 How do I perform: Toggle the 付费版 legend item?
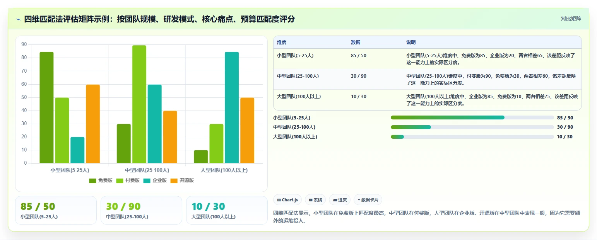(128, 180)
